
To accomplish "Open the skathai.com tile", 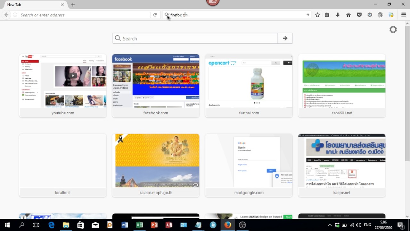I will (249, 86).
